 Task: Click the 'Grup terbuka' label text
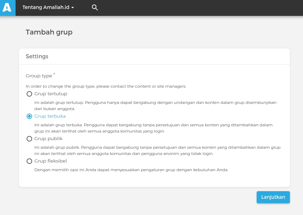[50, 116]
